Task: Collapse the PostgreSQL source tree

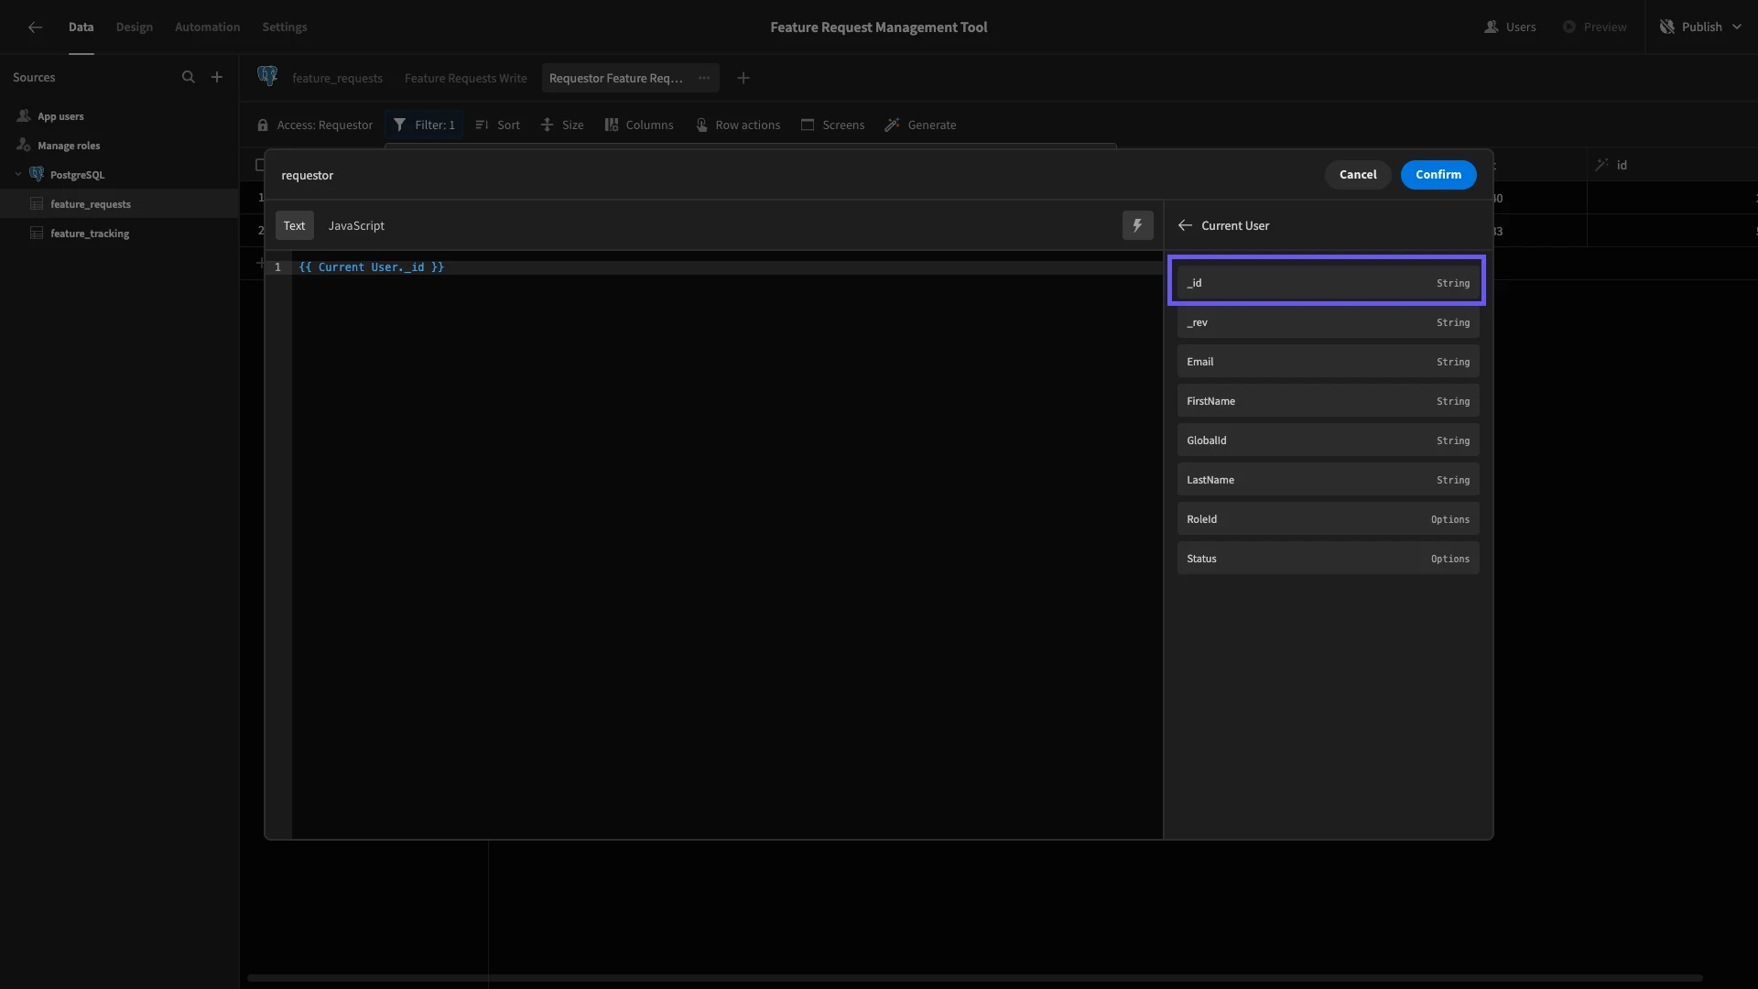Action: click(18, 174)
